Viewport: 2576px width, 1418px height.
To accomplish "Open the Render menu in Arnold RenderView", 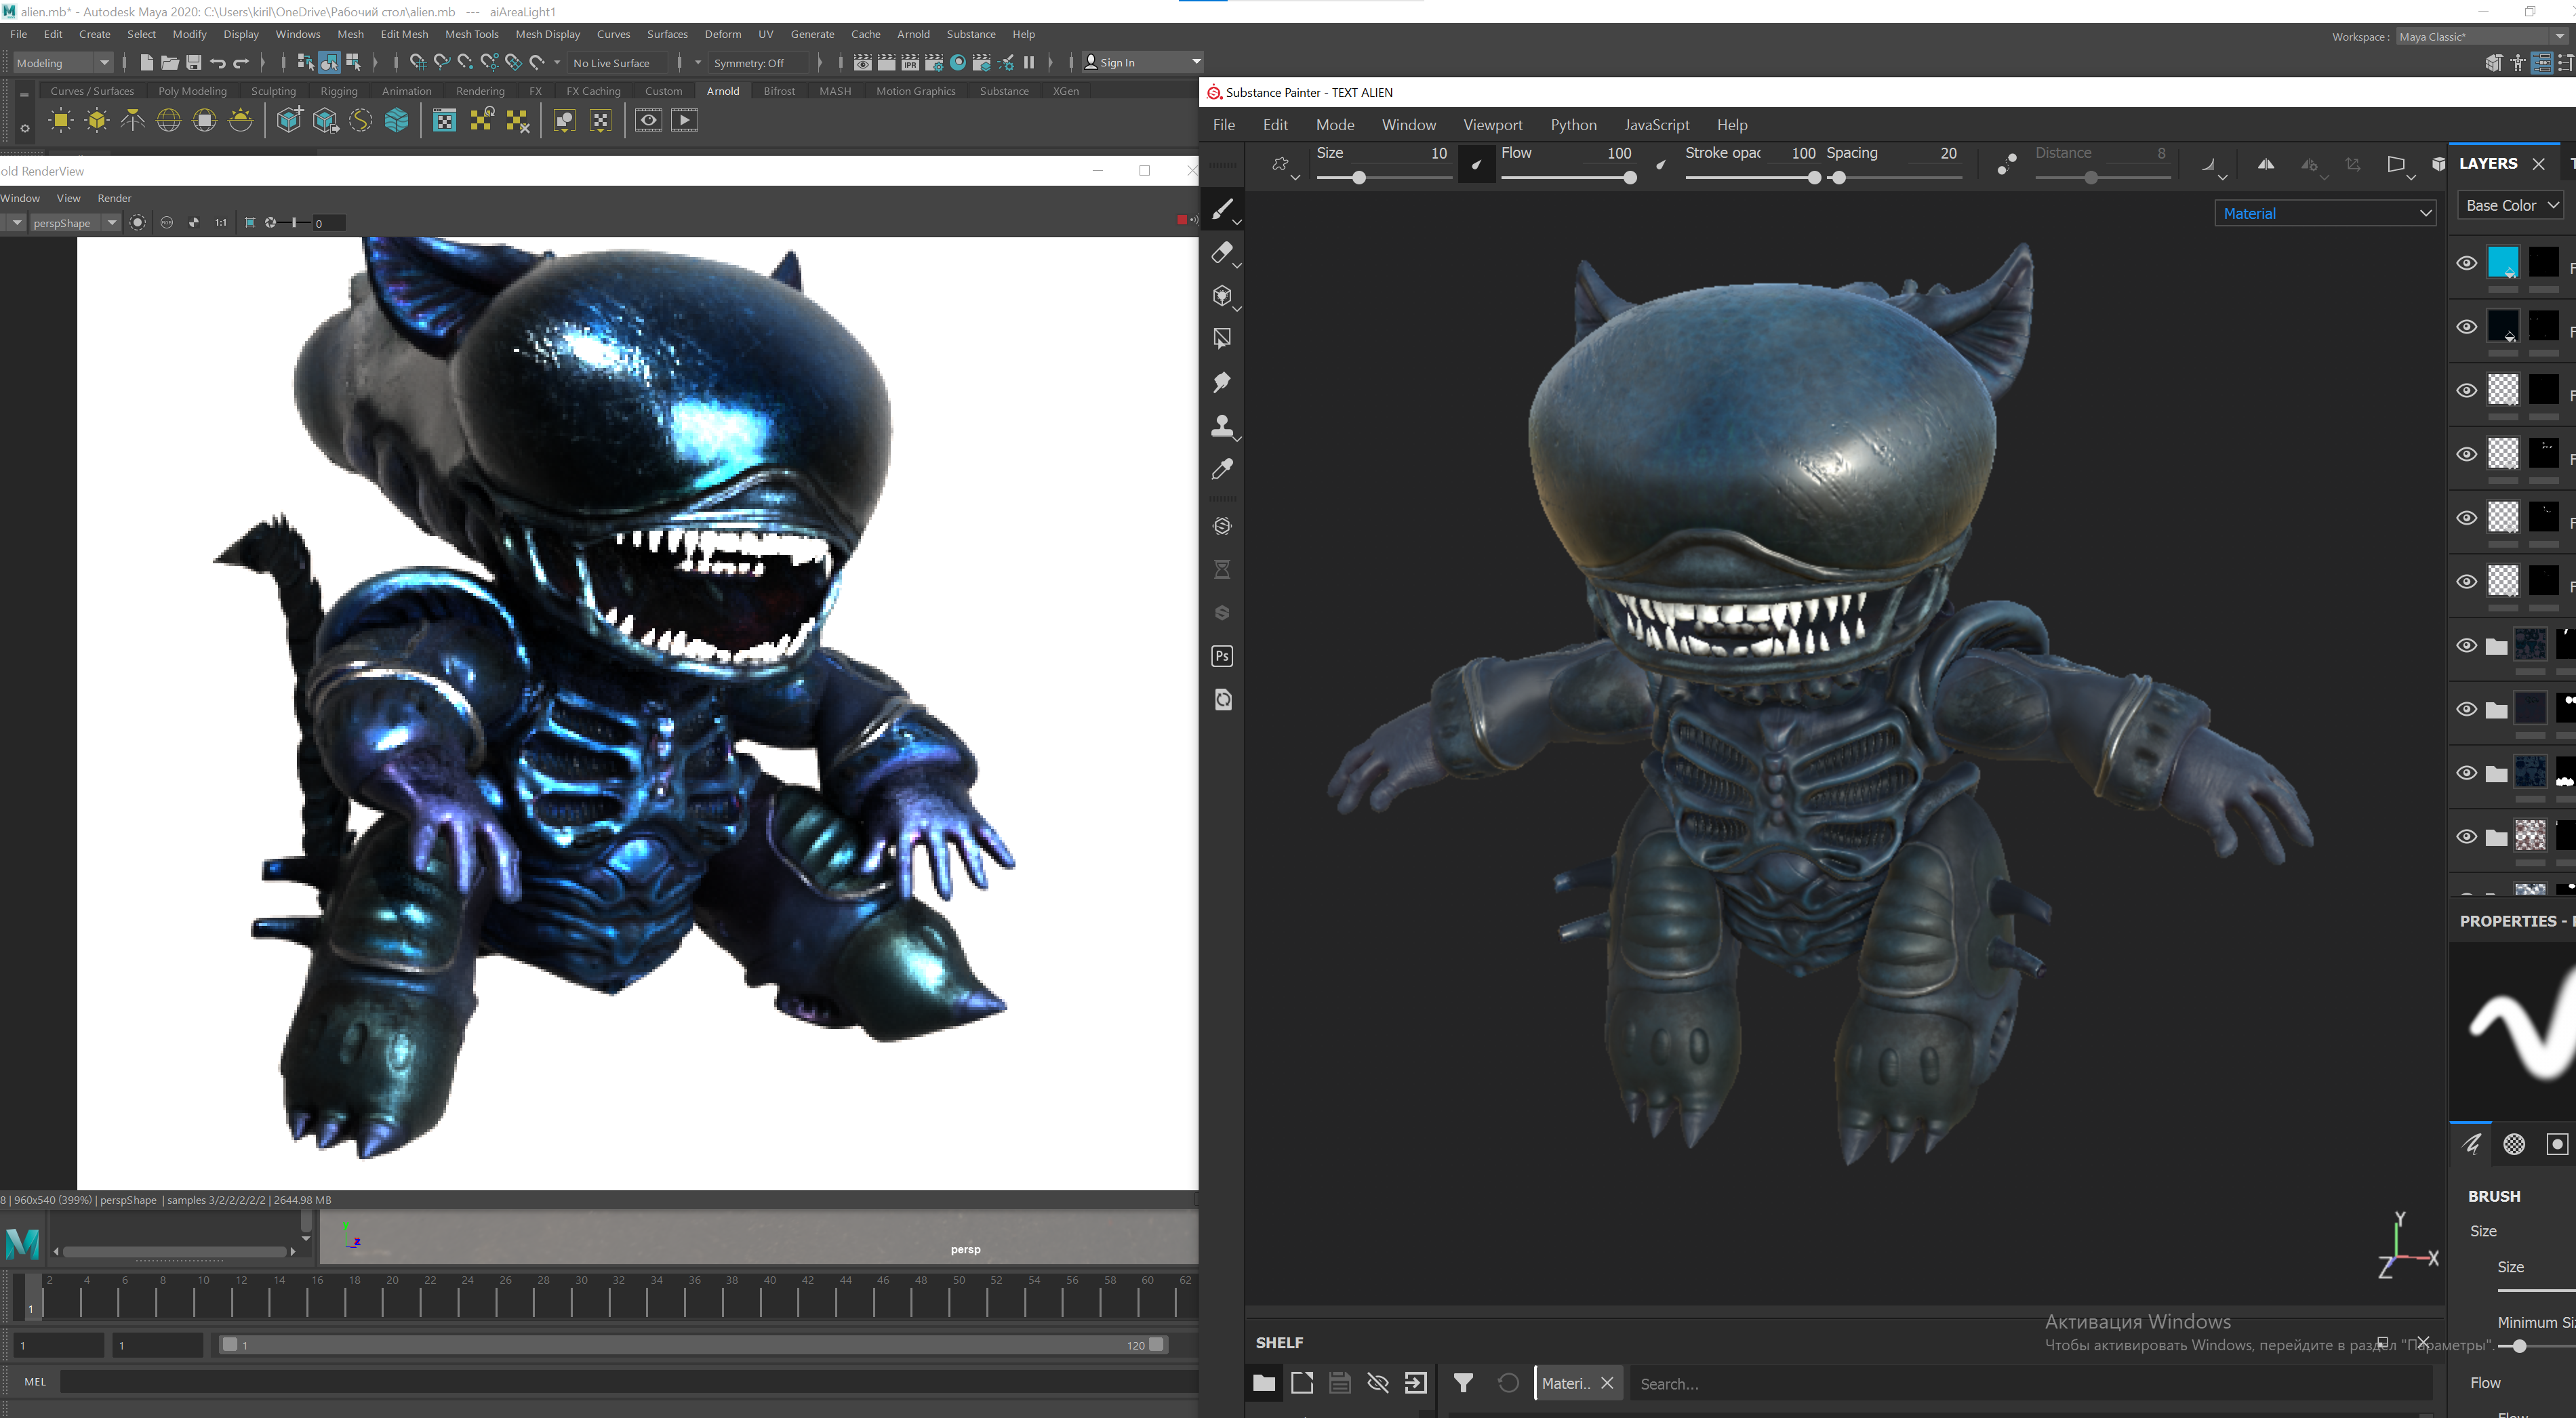I will tap(114, 198).
